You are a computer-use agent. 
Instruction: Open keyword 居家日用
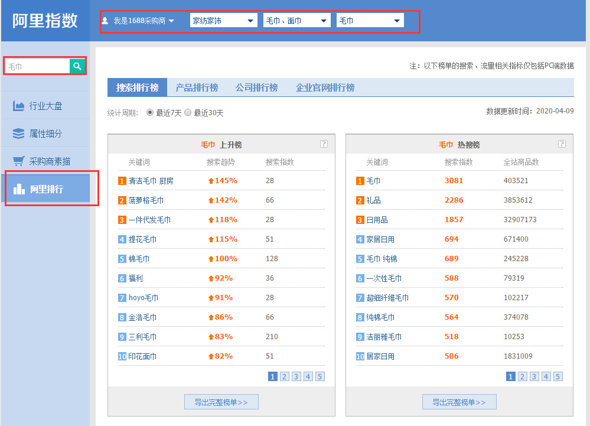380,356
